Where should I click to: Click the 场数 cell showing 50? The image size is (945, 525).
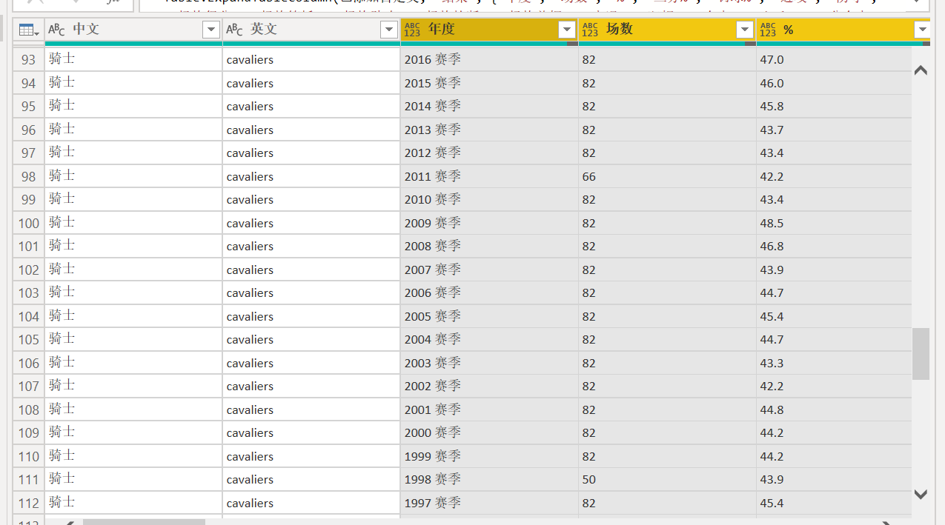pos(667,480)
